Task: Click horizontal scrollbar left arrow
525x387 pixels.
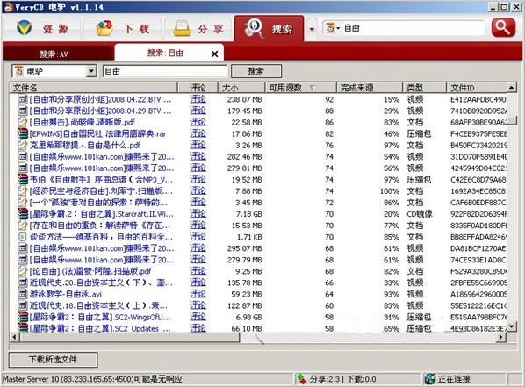Action: 14,337
